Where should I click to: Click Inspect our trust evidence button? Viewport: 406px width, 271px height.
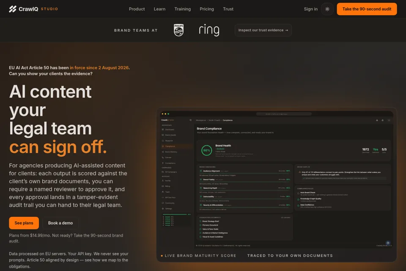pos(263,30)
